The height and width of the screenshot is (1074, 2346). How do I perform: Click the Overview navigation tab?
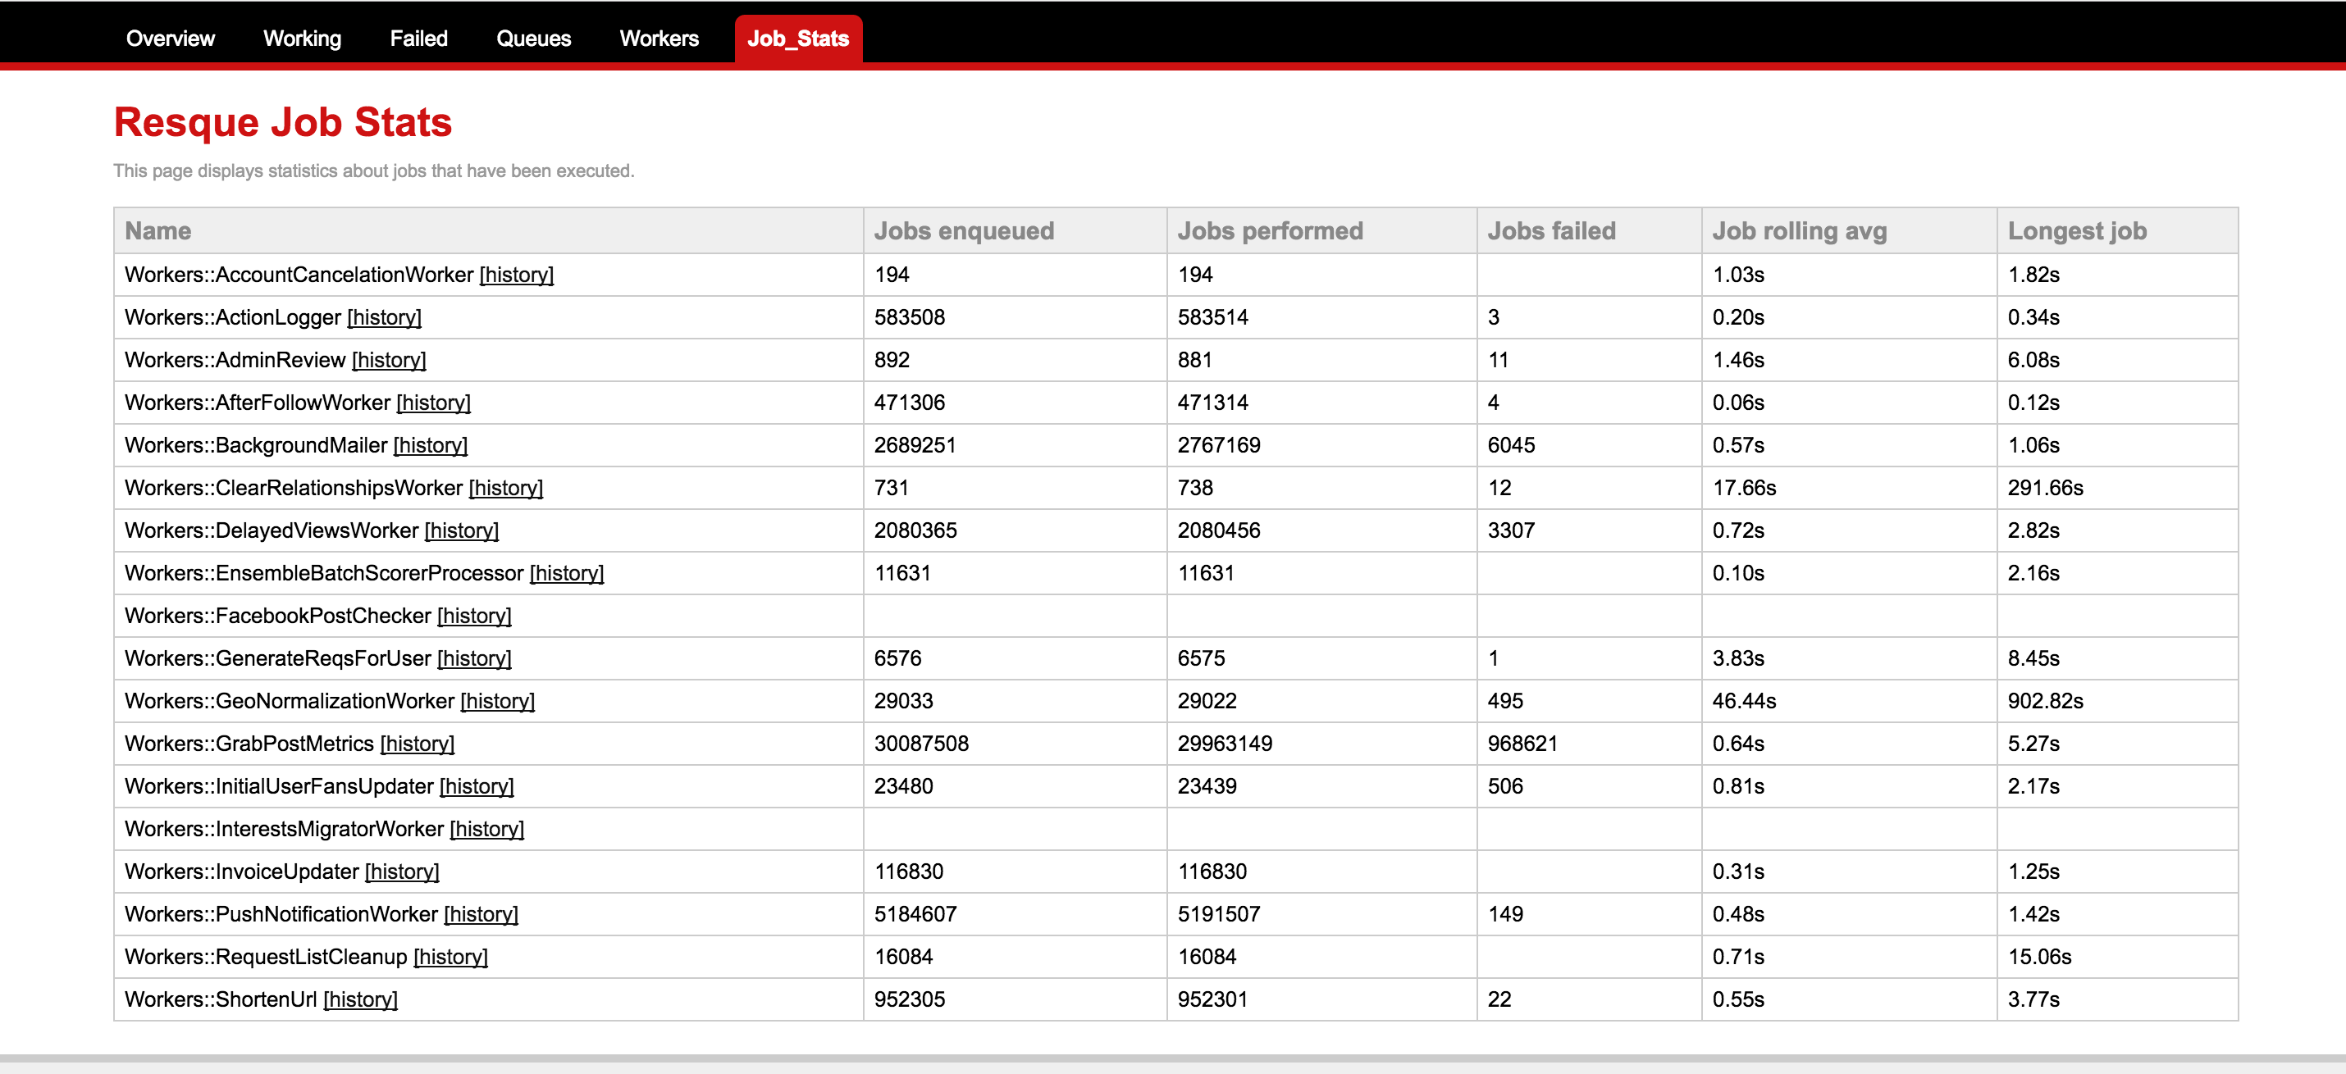coord(169,36)
